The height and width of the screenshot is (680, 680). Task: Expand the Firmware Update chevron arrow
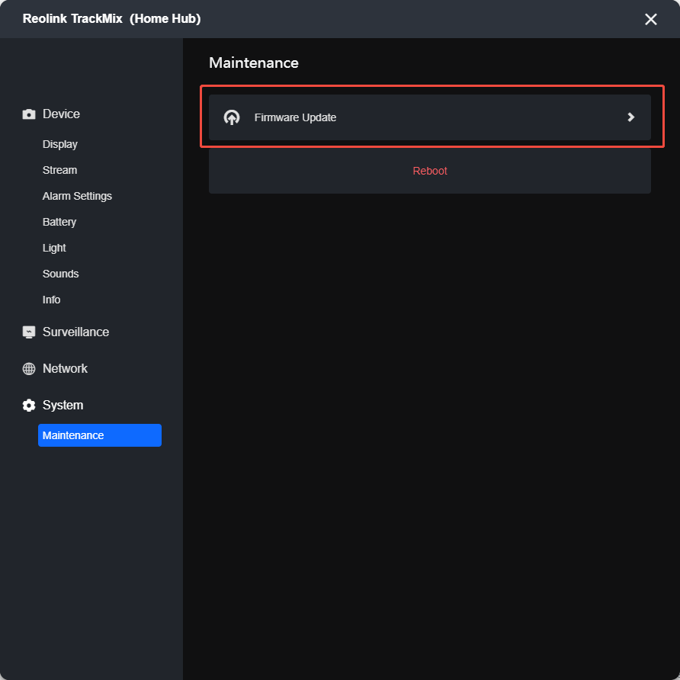pyautogui.click(x=631, y=117)
